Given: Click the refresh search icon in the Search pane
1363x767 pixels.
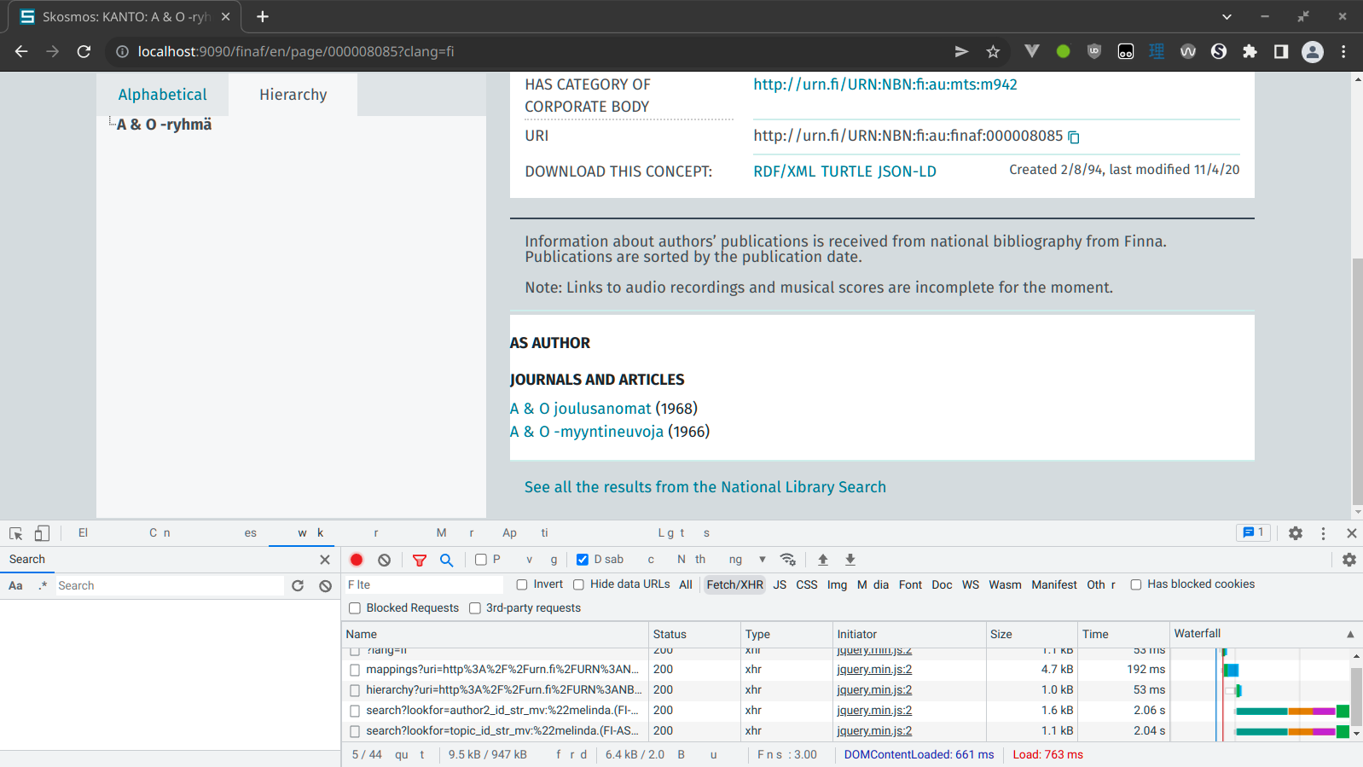Looking at the screenshot, I should click(298, 585).
